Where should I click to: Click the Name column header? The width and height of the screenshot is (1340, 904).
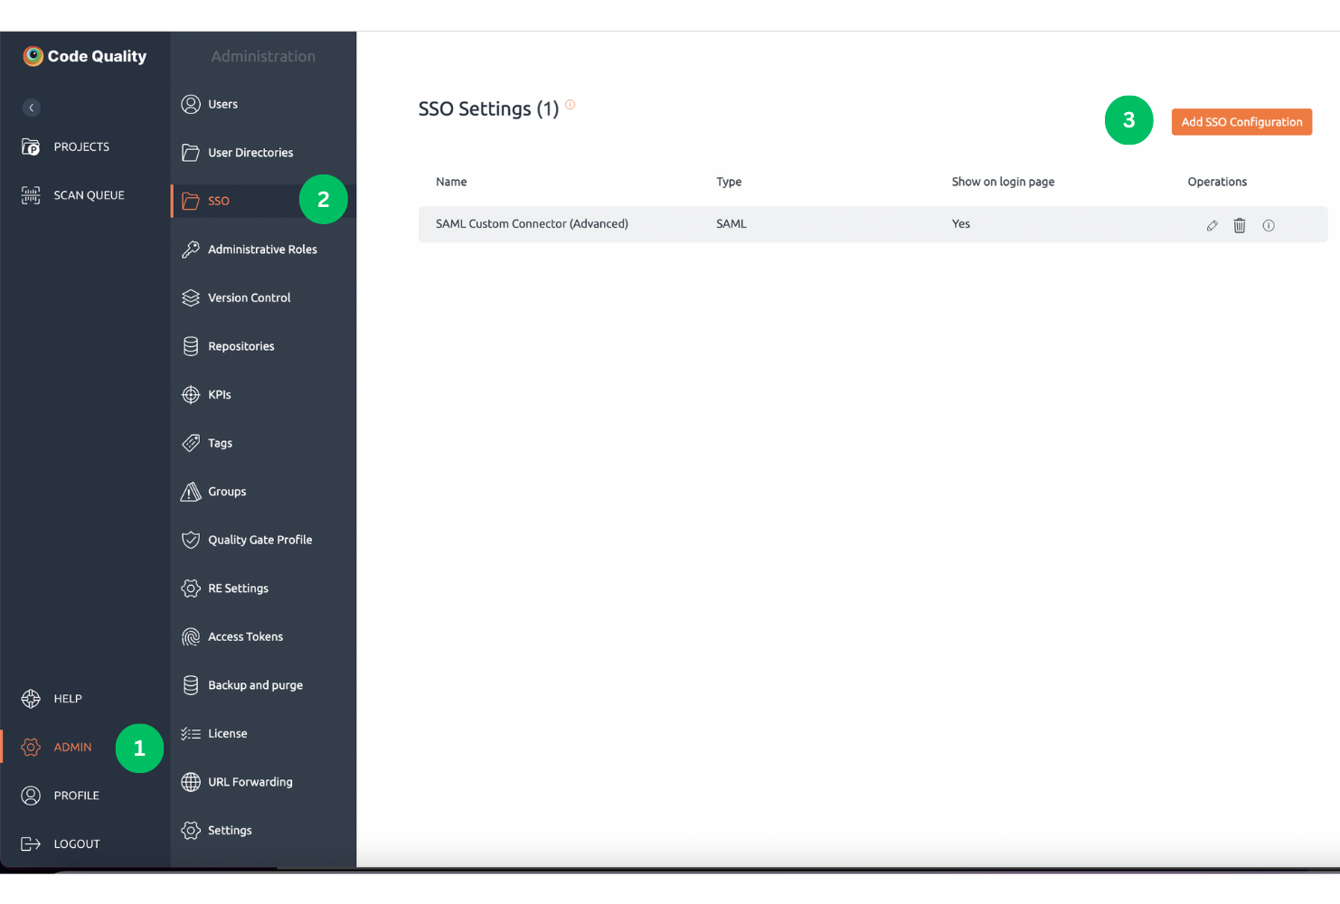(451, 182)
